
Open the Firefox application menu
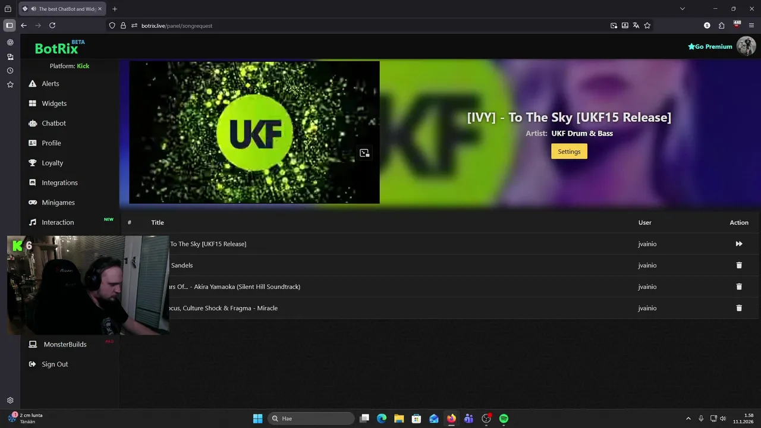[x=751, y=26]
